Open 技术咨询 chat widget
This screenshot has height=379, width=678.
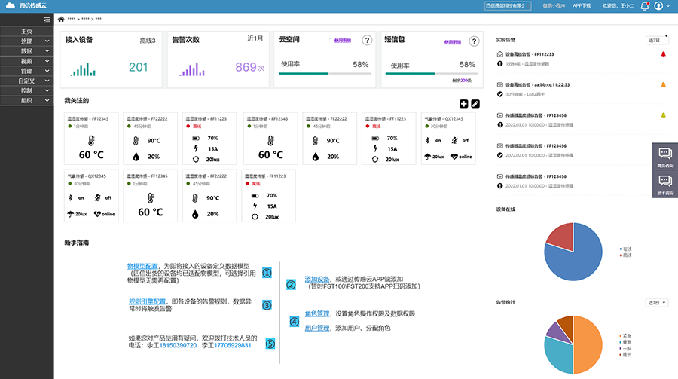pyautogui.click(x=665, y=183)
